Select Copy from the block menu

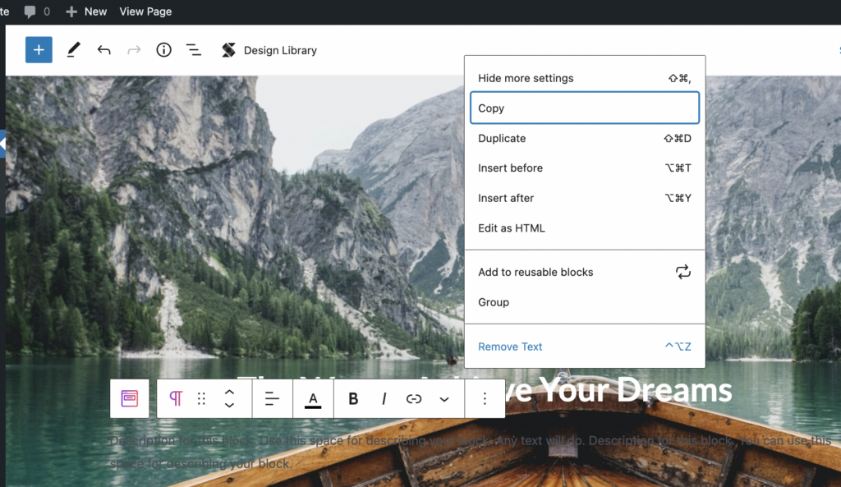pos(585,108)
